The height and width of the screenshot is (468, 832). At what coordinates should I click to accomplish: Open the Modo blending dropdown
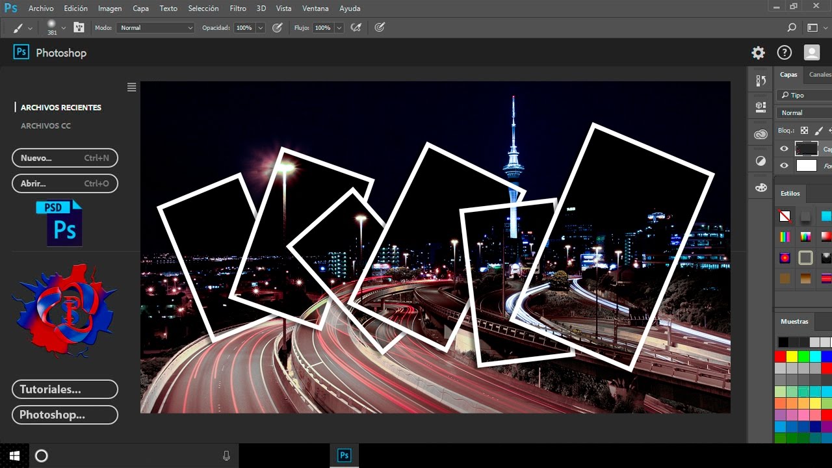[x=155, y=28]
